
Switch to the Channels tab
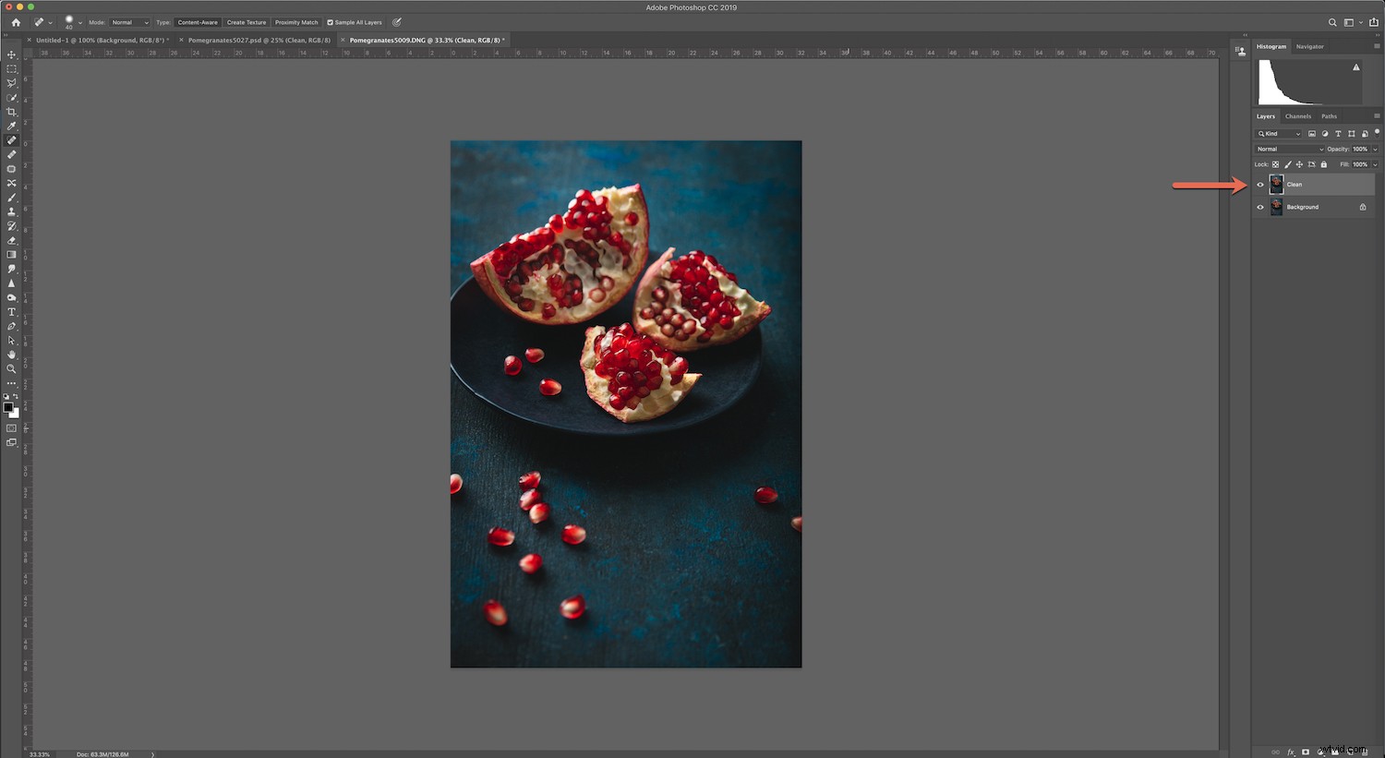click(x=1298, y=116)
